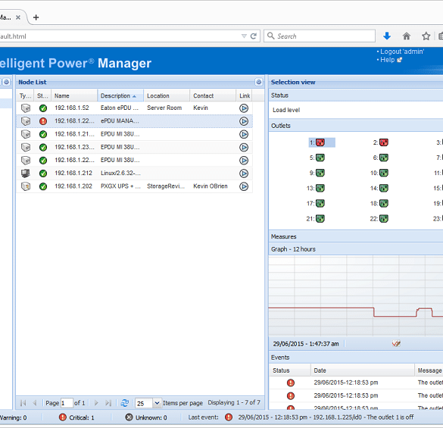The image size is (443, 428).
Task: Collapse the Outlets section header
Action: (x=356, y=126)
